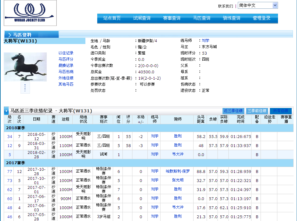Image resolution: width=297 pixels, height=221 pixels.
Task: Go to 站点首页 in the navigation bar
Action: point(112,18)
